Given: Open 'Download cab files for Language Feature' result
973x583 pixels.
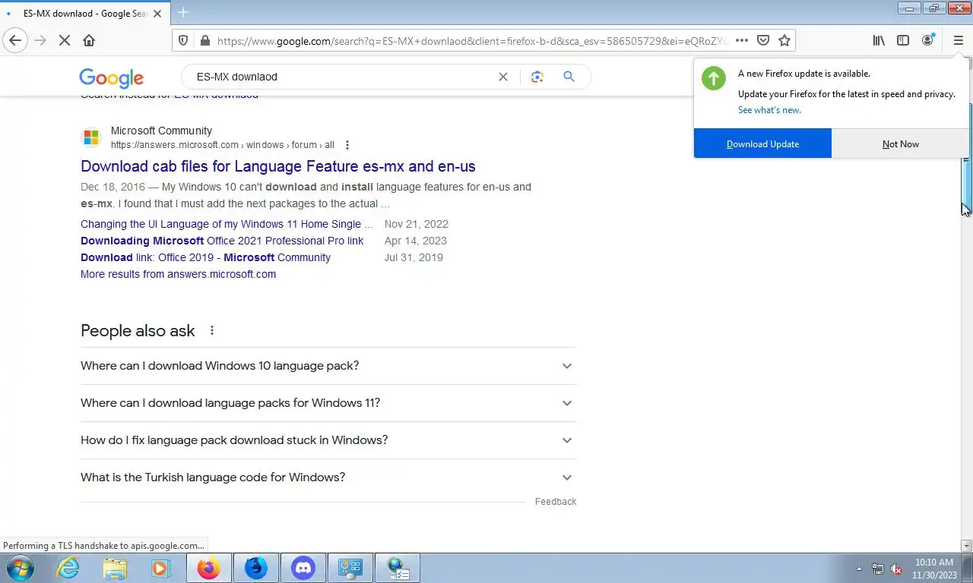Looking at the screenshot, I should (278, 166).
